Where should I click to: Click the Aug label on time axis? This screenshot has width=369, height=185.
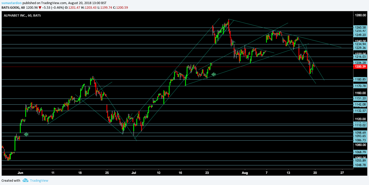[x=245, y=172]
